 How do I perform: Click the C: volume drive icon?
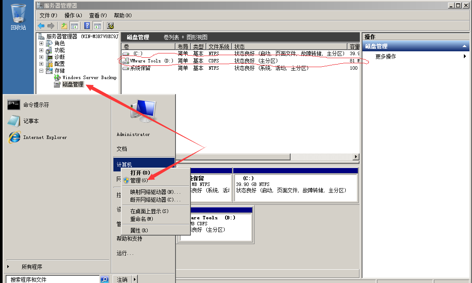(x=126, y=54)
